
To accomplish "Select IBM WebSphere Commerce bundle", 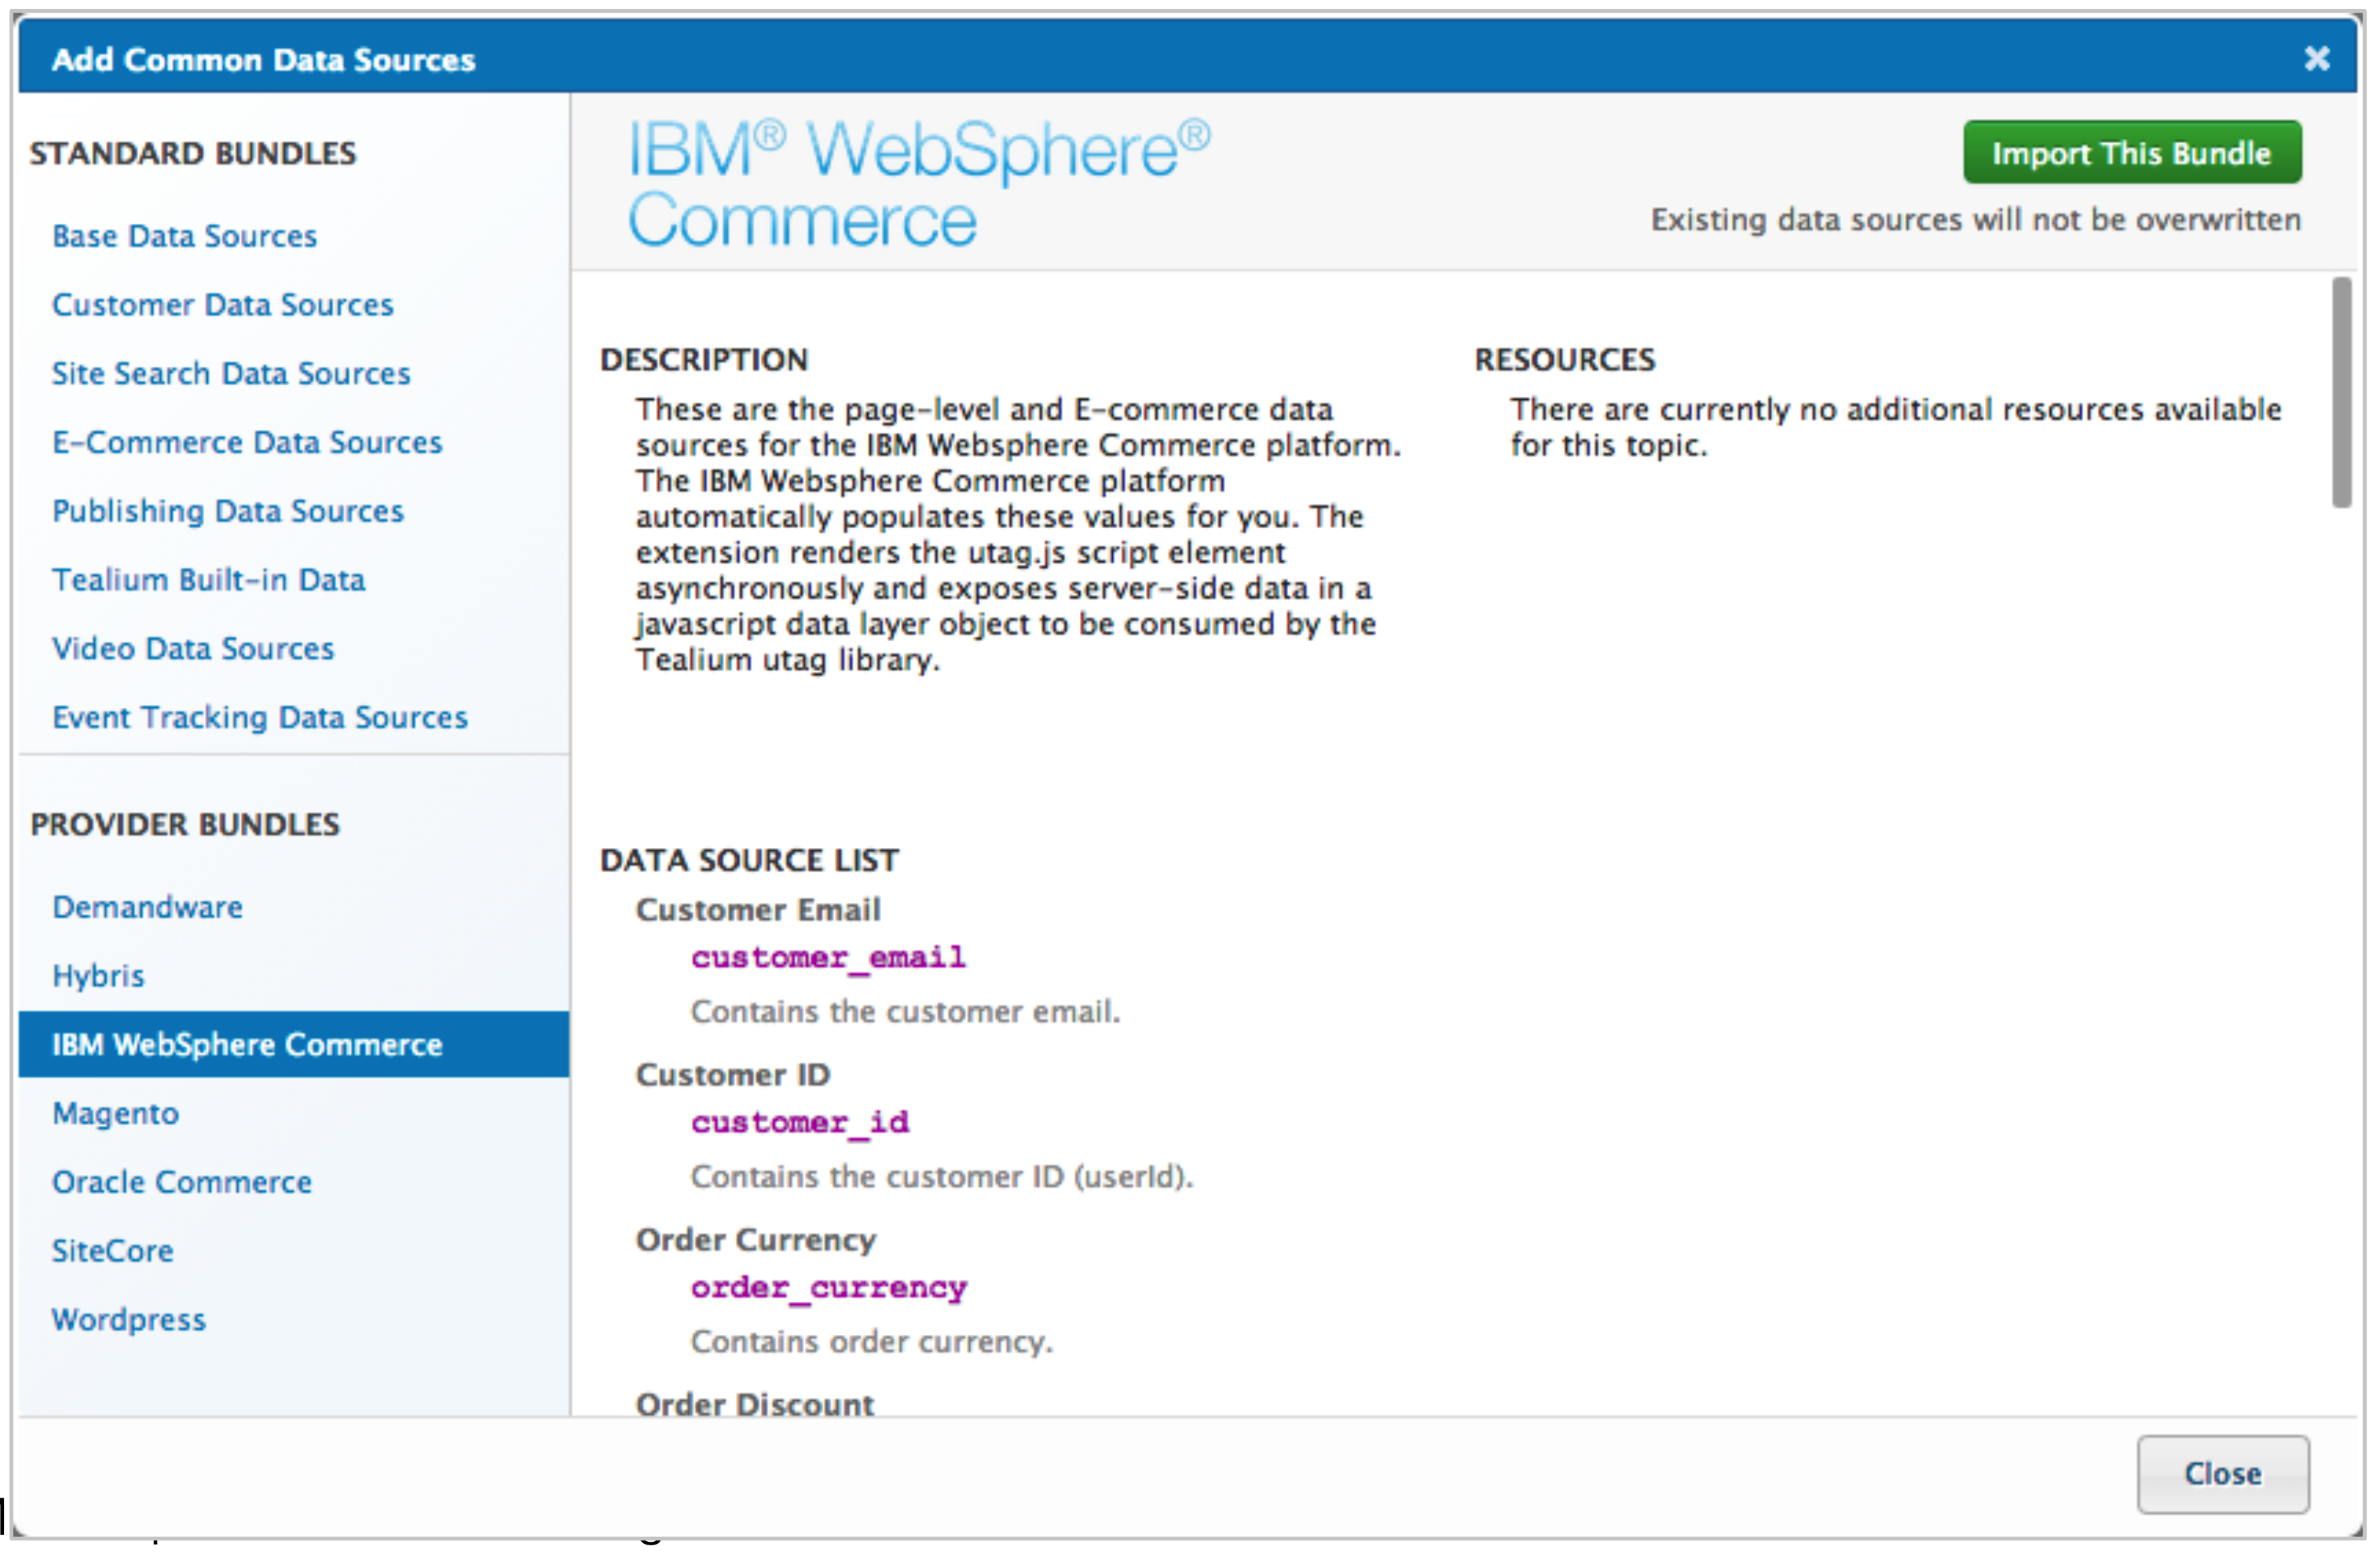I will point(246,1045).
